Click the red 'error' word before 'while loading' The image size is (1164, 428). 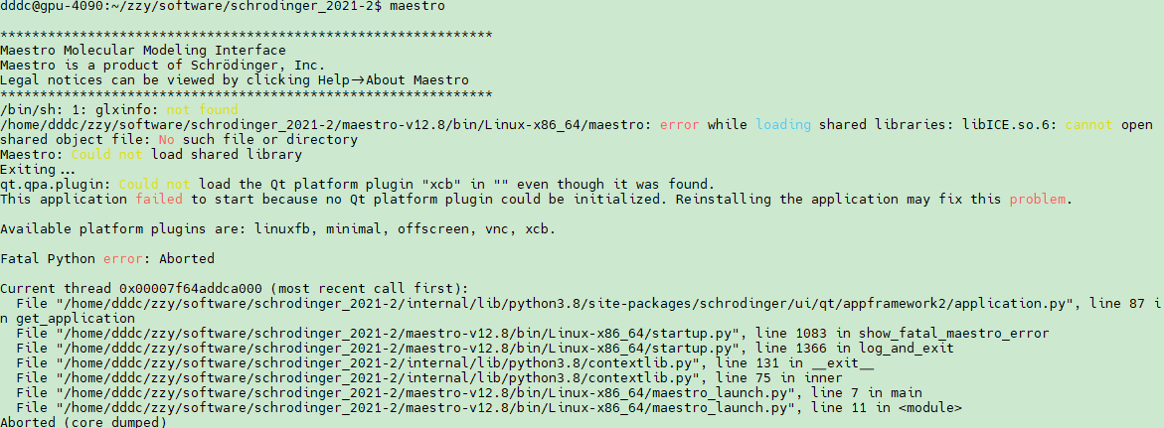(679, 124)
